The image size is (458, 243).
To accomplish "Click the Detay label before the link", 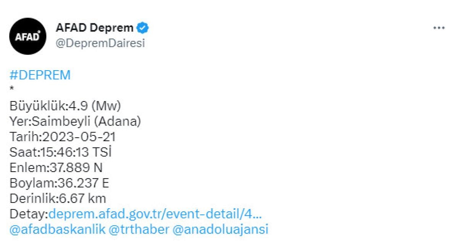I will pyautogui.click(x=29, y=214).
